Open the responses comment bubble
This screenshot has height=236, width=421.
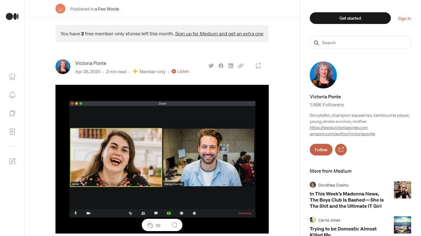pos(174,225)
